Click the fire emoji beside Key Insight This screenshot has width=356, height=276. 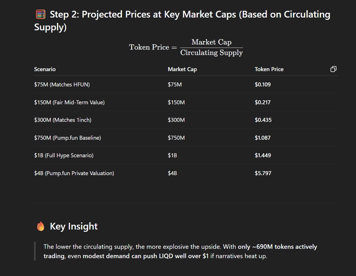[40, 226]
